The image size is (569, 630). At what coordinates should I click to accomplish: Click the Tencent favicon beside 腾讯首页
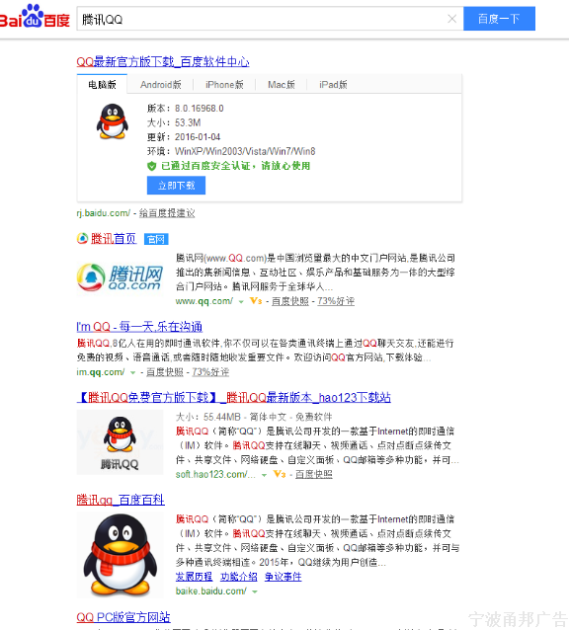82,239
